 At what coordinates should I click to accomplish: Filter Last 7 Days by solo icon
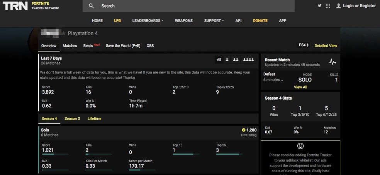pyautogui.click(x=227, y=60)
